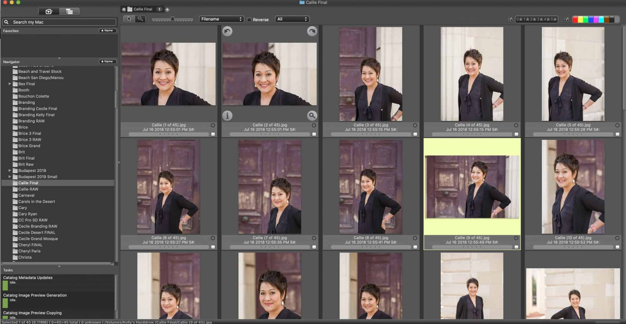Switch to the list view icon
The image size is (626, 324).
coord(70,11)
